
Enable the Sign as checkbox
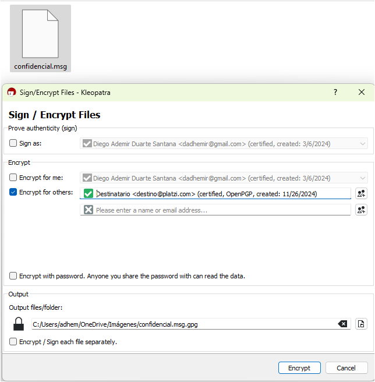[x=13, y=143]
